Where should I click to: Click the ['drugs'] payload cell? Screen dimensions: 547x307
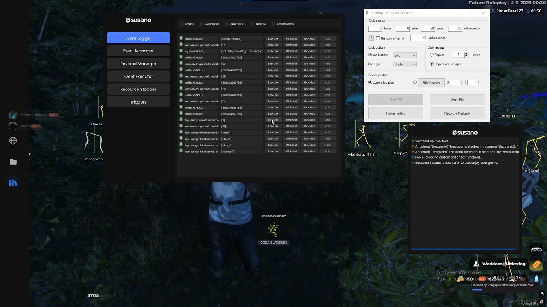coord(241,145)
